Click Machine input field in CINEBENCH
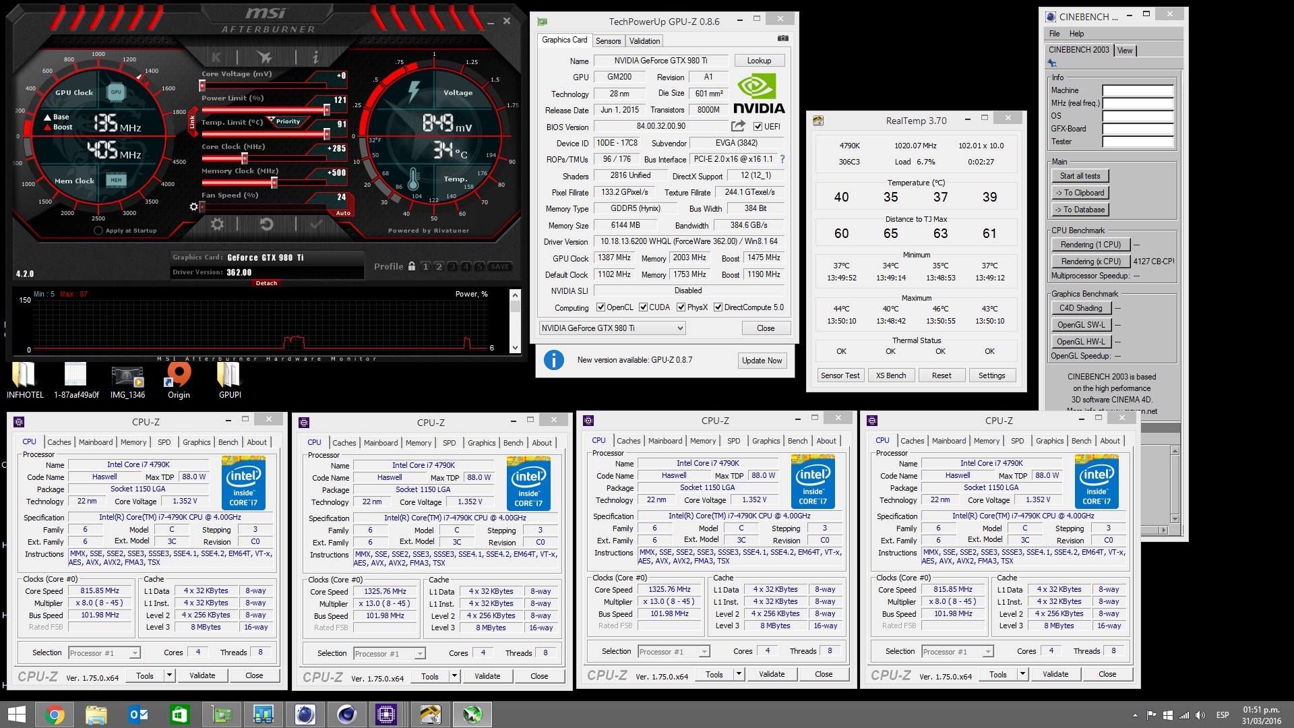 (x=1138, y=90)
